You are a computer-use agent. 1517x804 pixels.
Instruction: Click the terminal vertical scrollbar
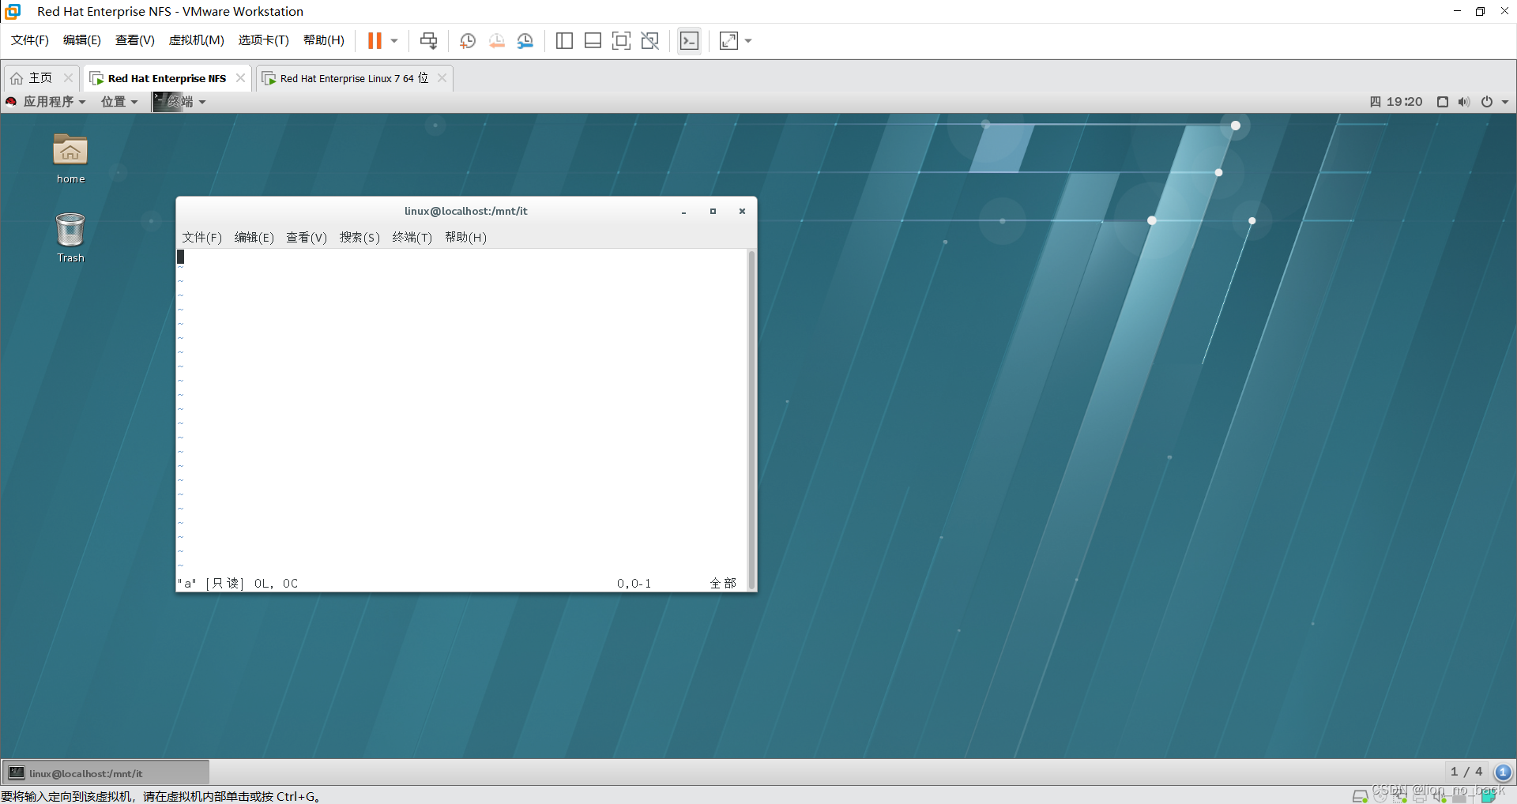(751, 419)
